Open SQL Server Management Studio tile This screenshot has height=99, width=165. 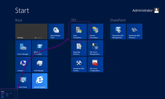click(x=95, y=48)
